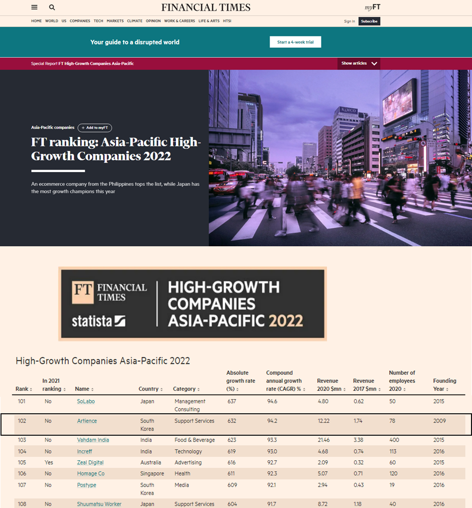Click the Sign In link
The height and width of the screenshot is (508, 472).
pos(349,21)
